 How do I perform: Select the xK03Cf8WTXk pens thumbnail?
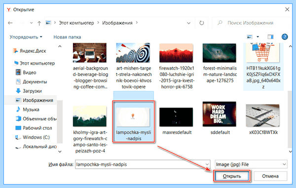tap(263, 115)
